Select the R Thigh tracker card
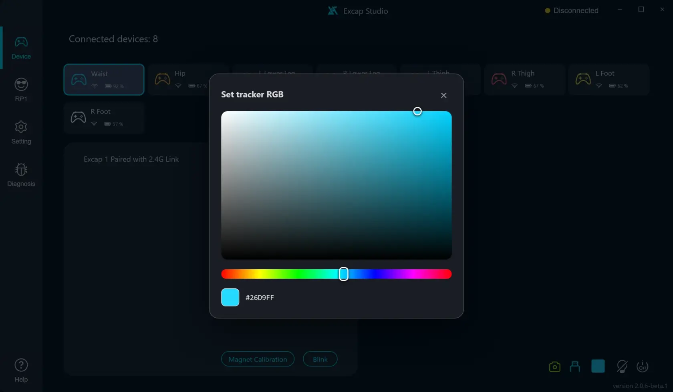673x392 pixels. point(524,79)
